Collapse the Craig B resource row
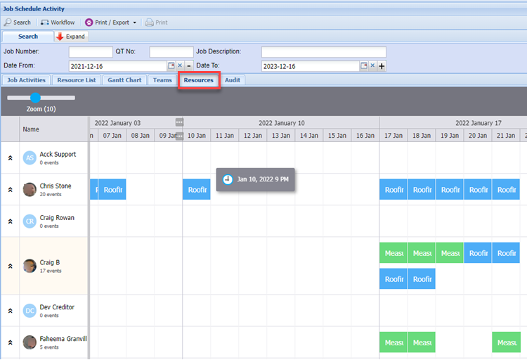 tap(11, 266)
